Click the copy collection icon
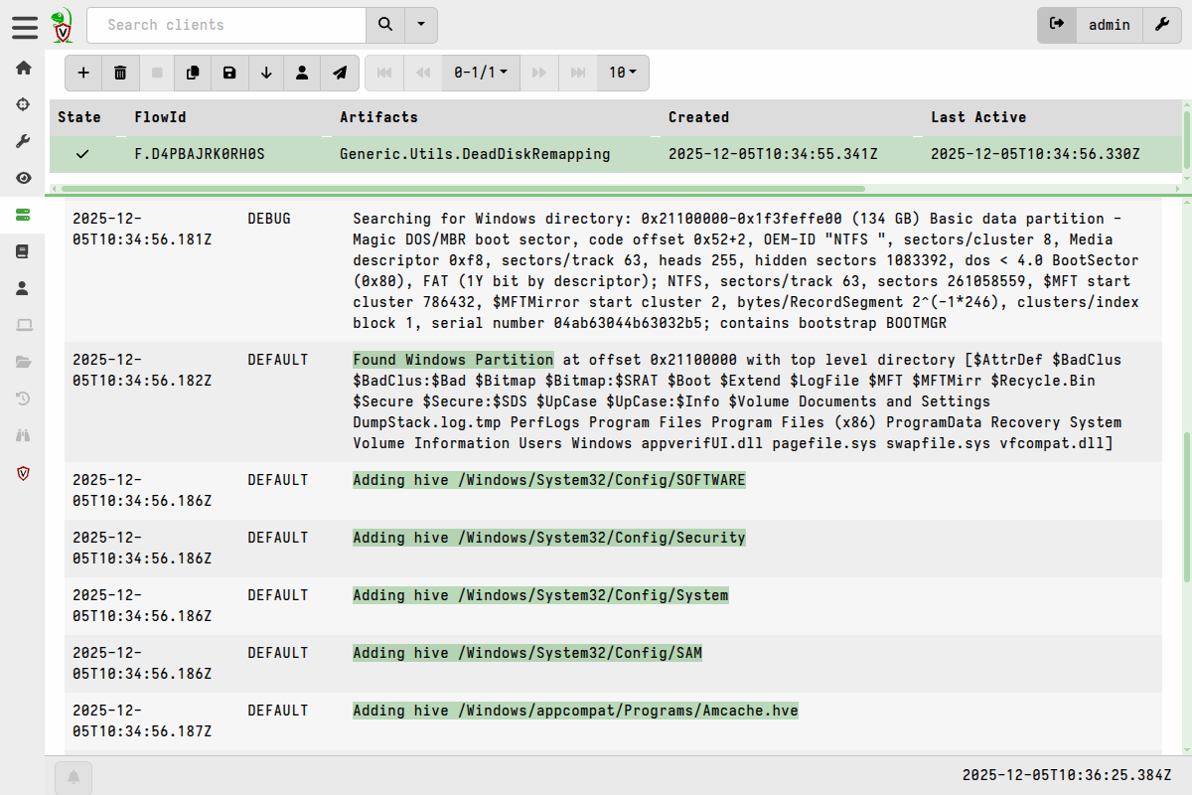1192x795 pixels. click(193, 73)
